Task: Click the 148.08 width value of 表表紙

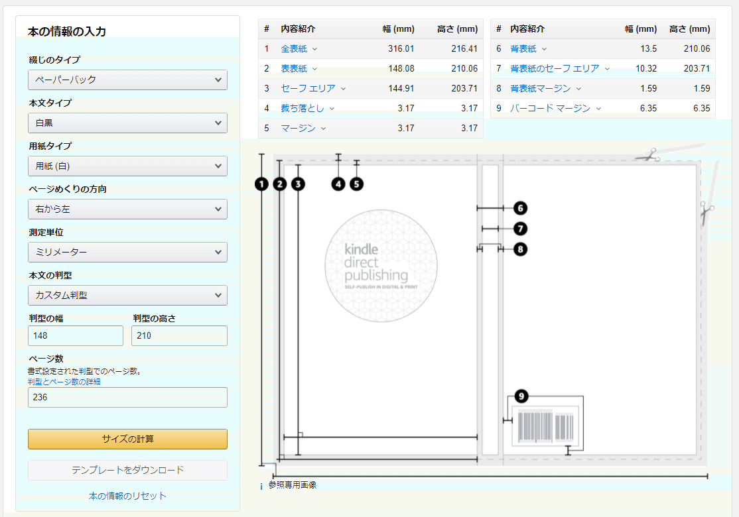Action: [x=401, y=69]
